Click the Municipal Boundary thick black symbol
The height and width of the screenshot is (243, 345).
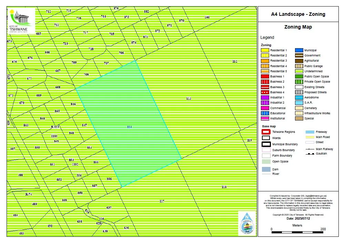coord(266,144)
